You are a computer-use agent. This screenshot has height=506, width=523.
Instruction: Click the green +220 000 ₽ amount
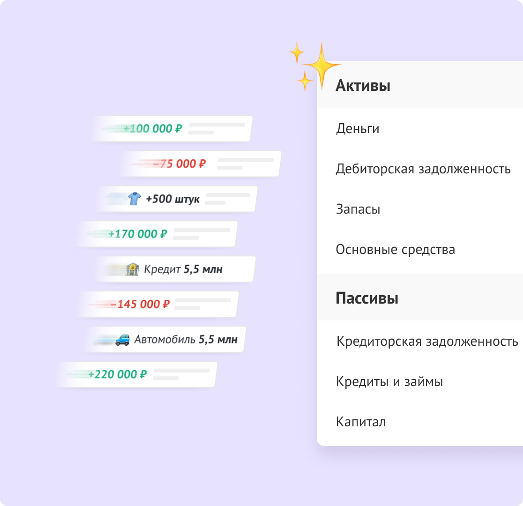pyautogui.click(x=118, y=374)
